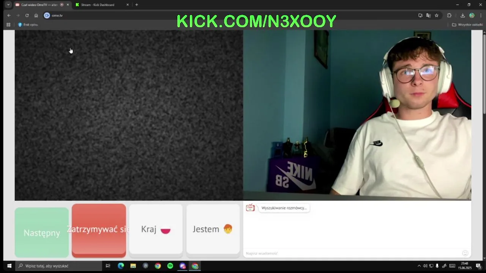Open Task View on the taskbar
Image resolution: width=486 pixels, height=273 pixels.
[x=108, y=266]
